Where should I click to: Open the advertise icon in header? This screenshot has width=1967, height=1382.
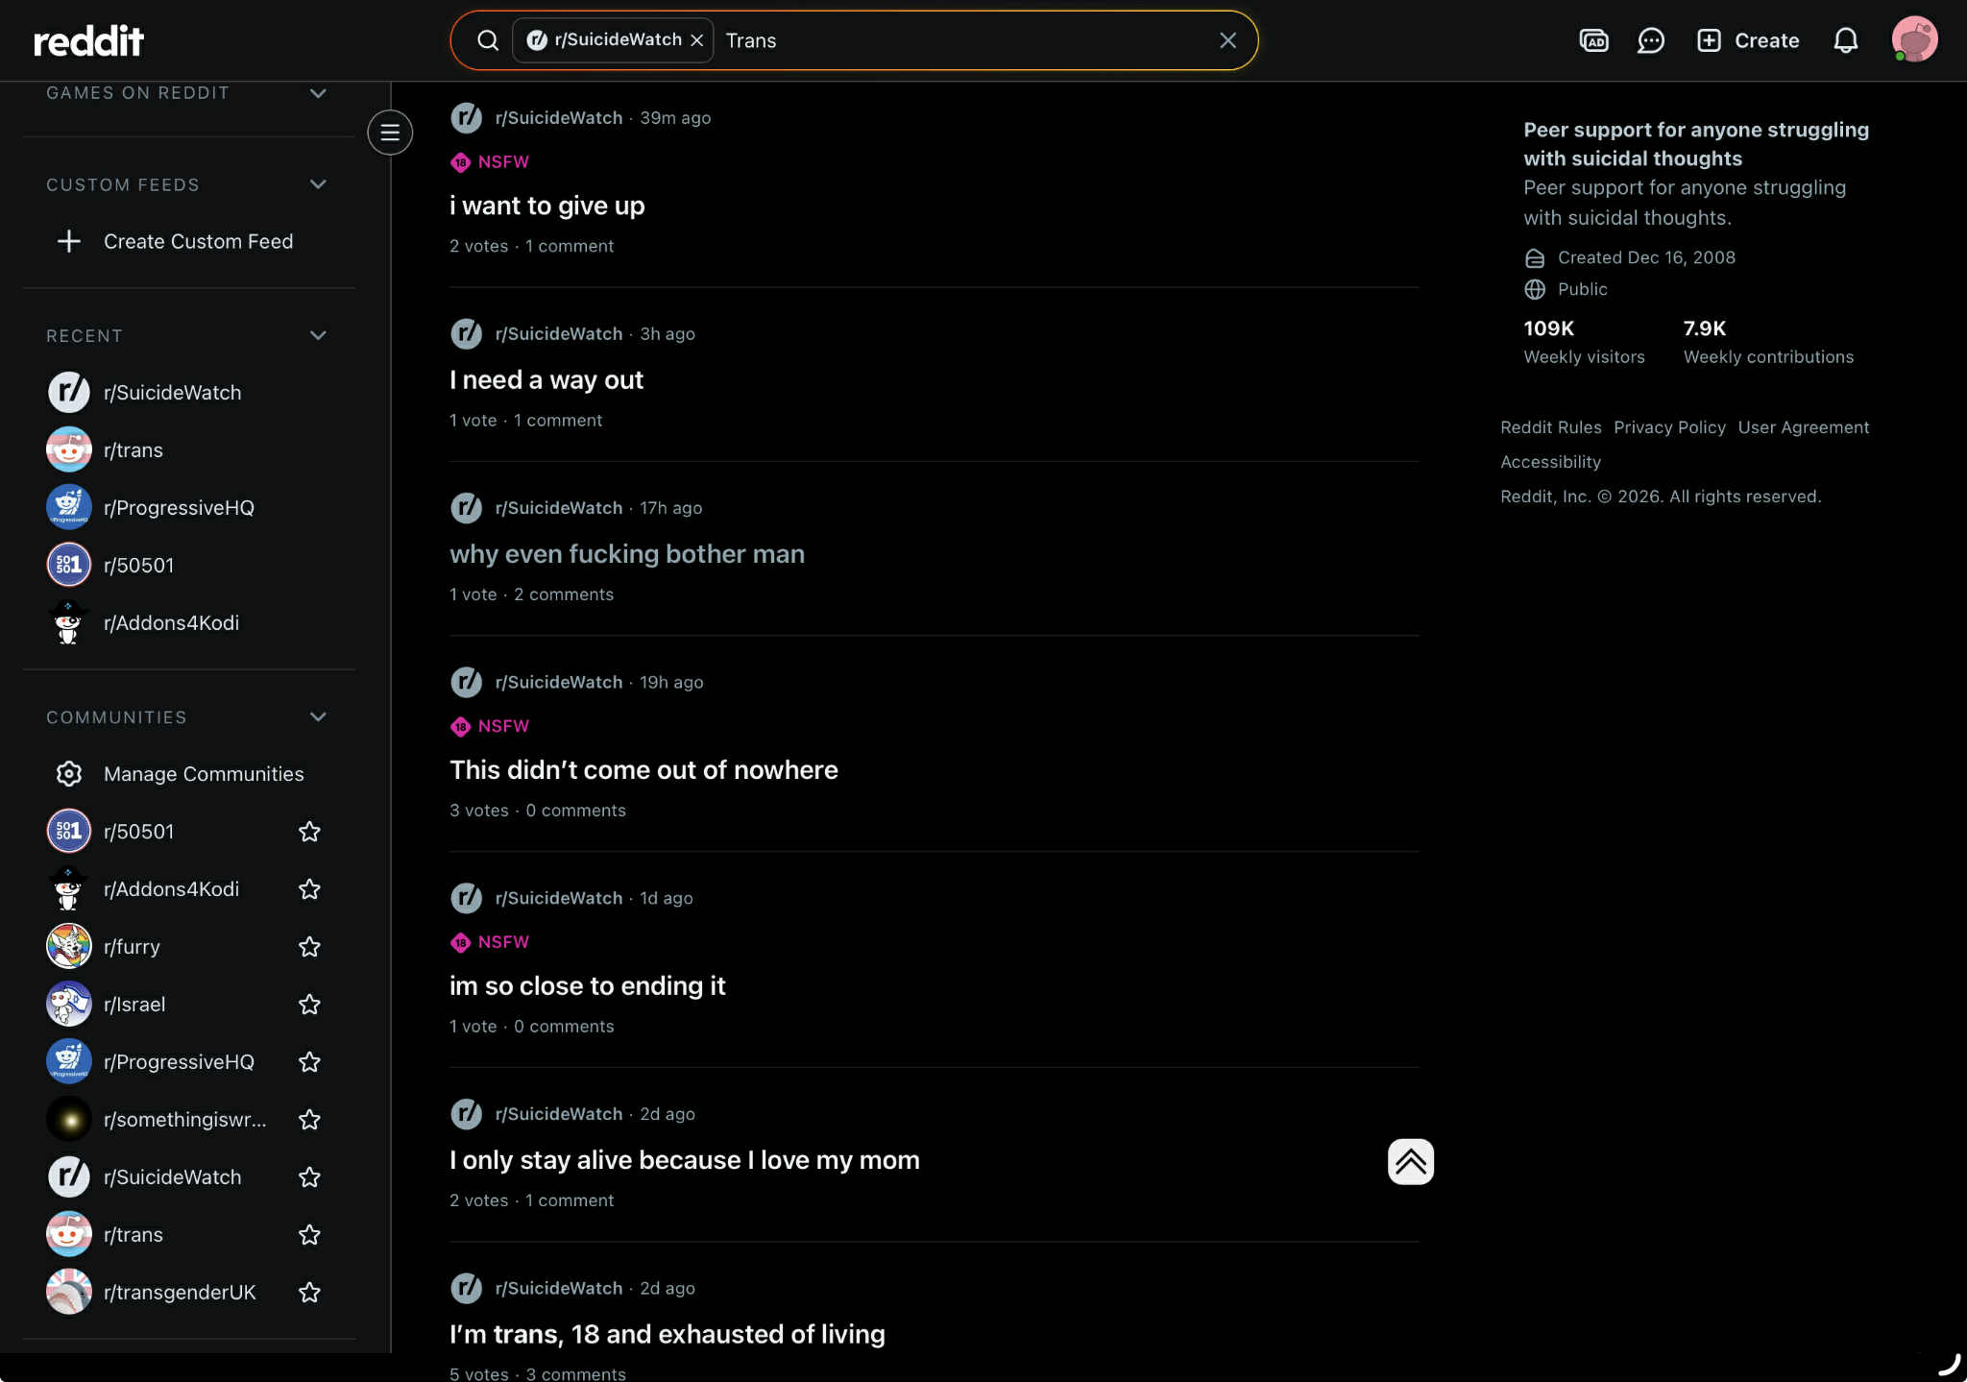[1593, 40]
